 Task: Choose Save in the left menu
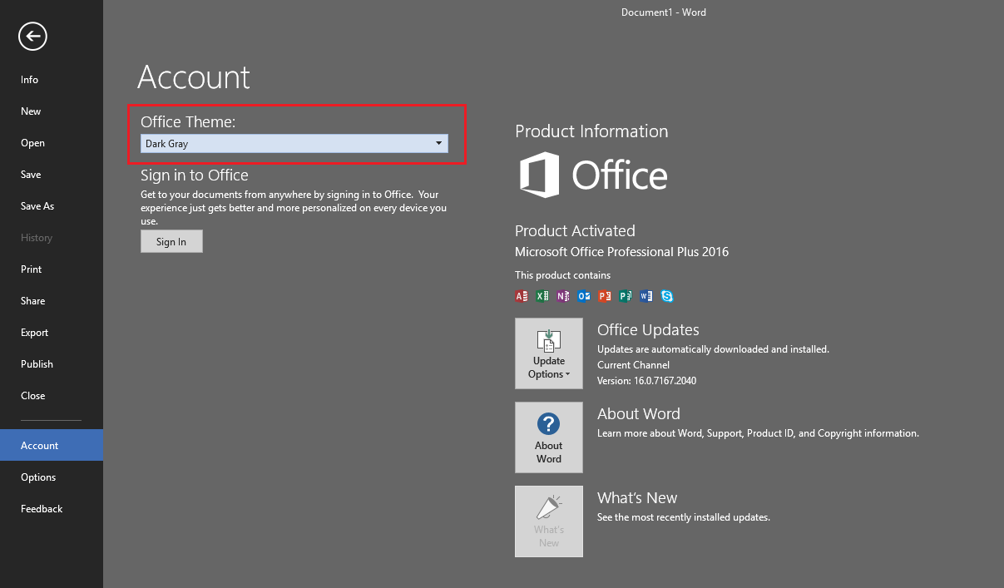point(52,175)
